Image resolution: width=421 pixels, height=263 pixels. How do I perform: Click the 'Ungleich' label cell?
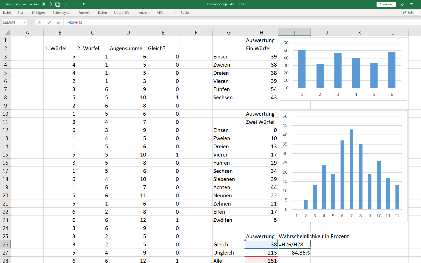(229, 253)
